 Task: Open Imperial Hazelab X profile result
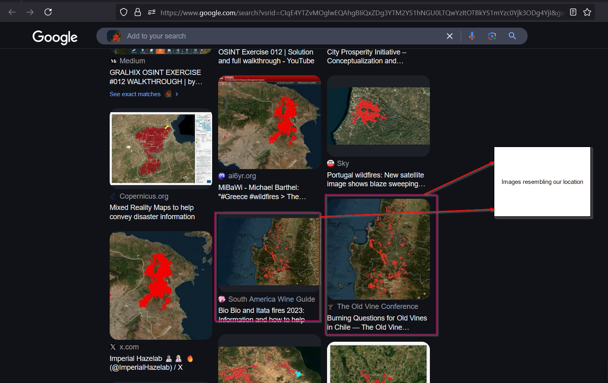(x=151, y=363)
